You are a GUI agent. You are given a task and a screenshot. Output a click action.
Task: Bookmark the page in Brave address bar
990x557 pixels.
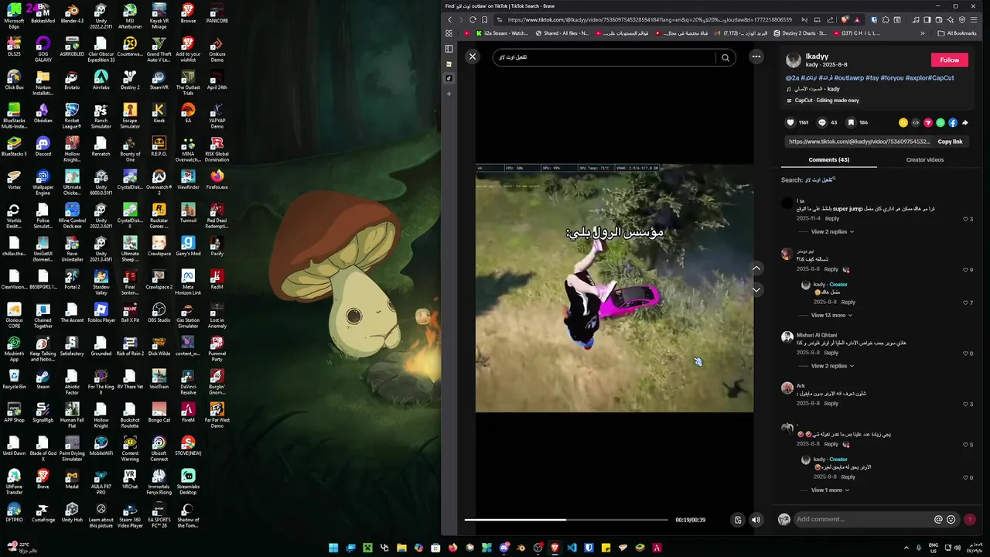pyautogui.click(x=485, y=20)
